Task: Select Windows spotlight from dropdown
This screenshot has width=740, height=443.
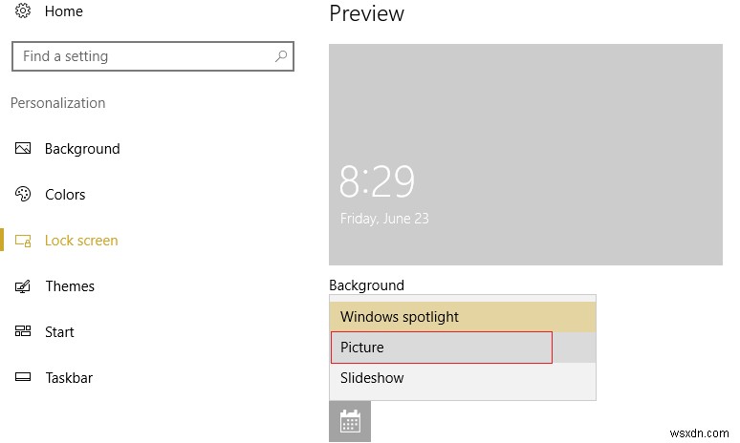Action: 463,317
